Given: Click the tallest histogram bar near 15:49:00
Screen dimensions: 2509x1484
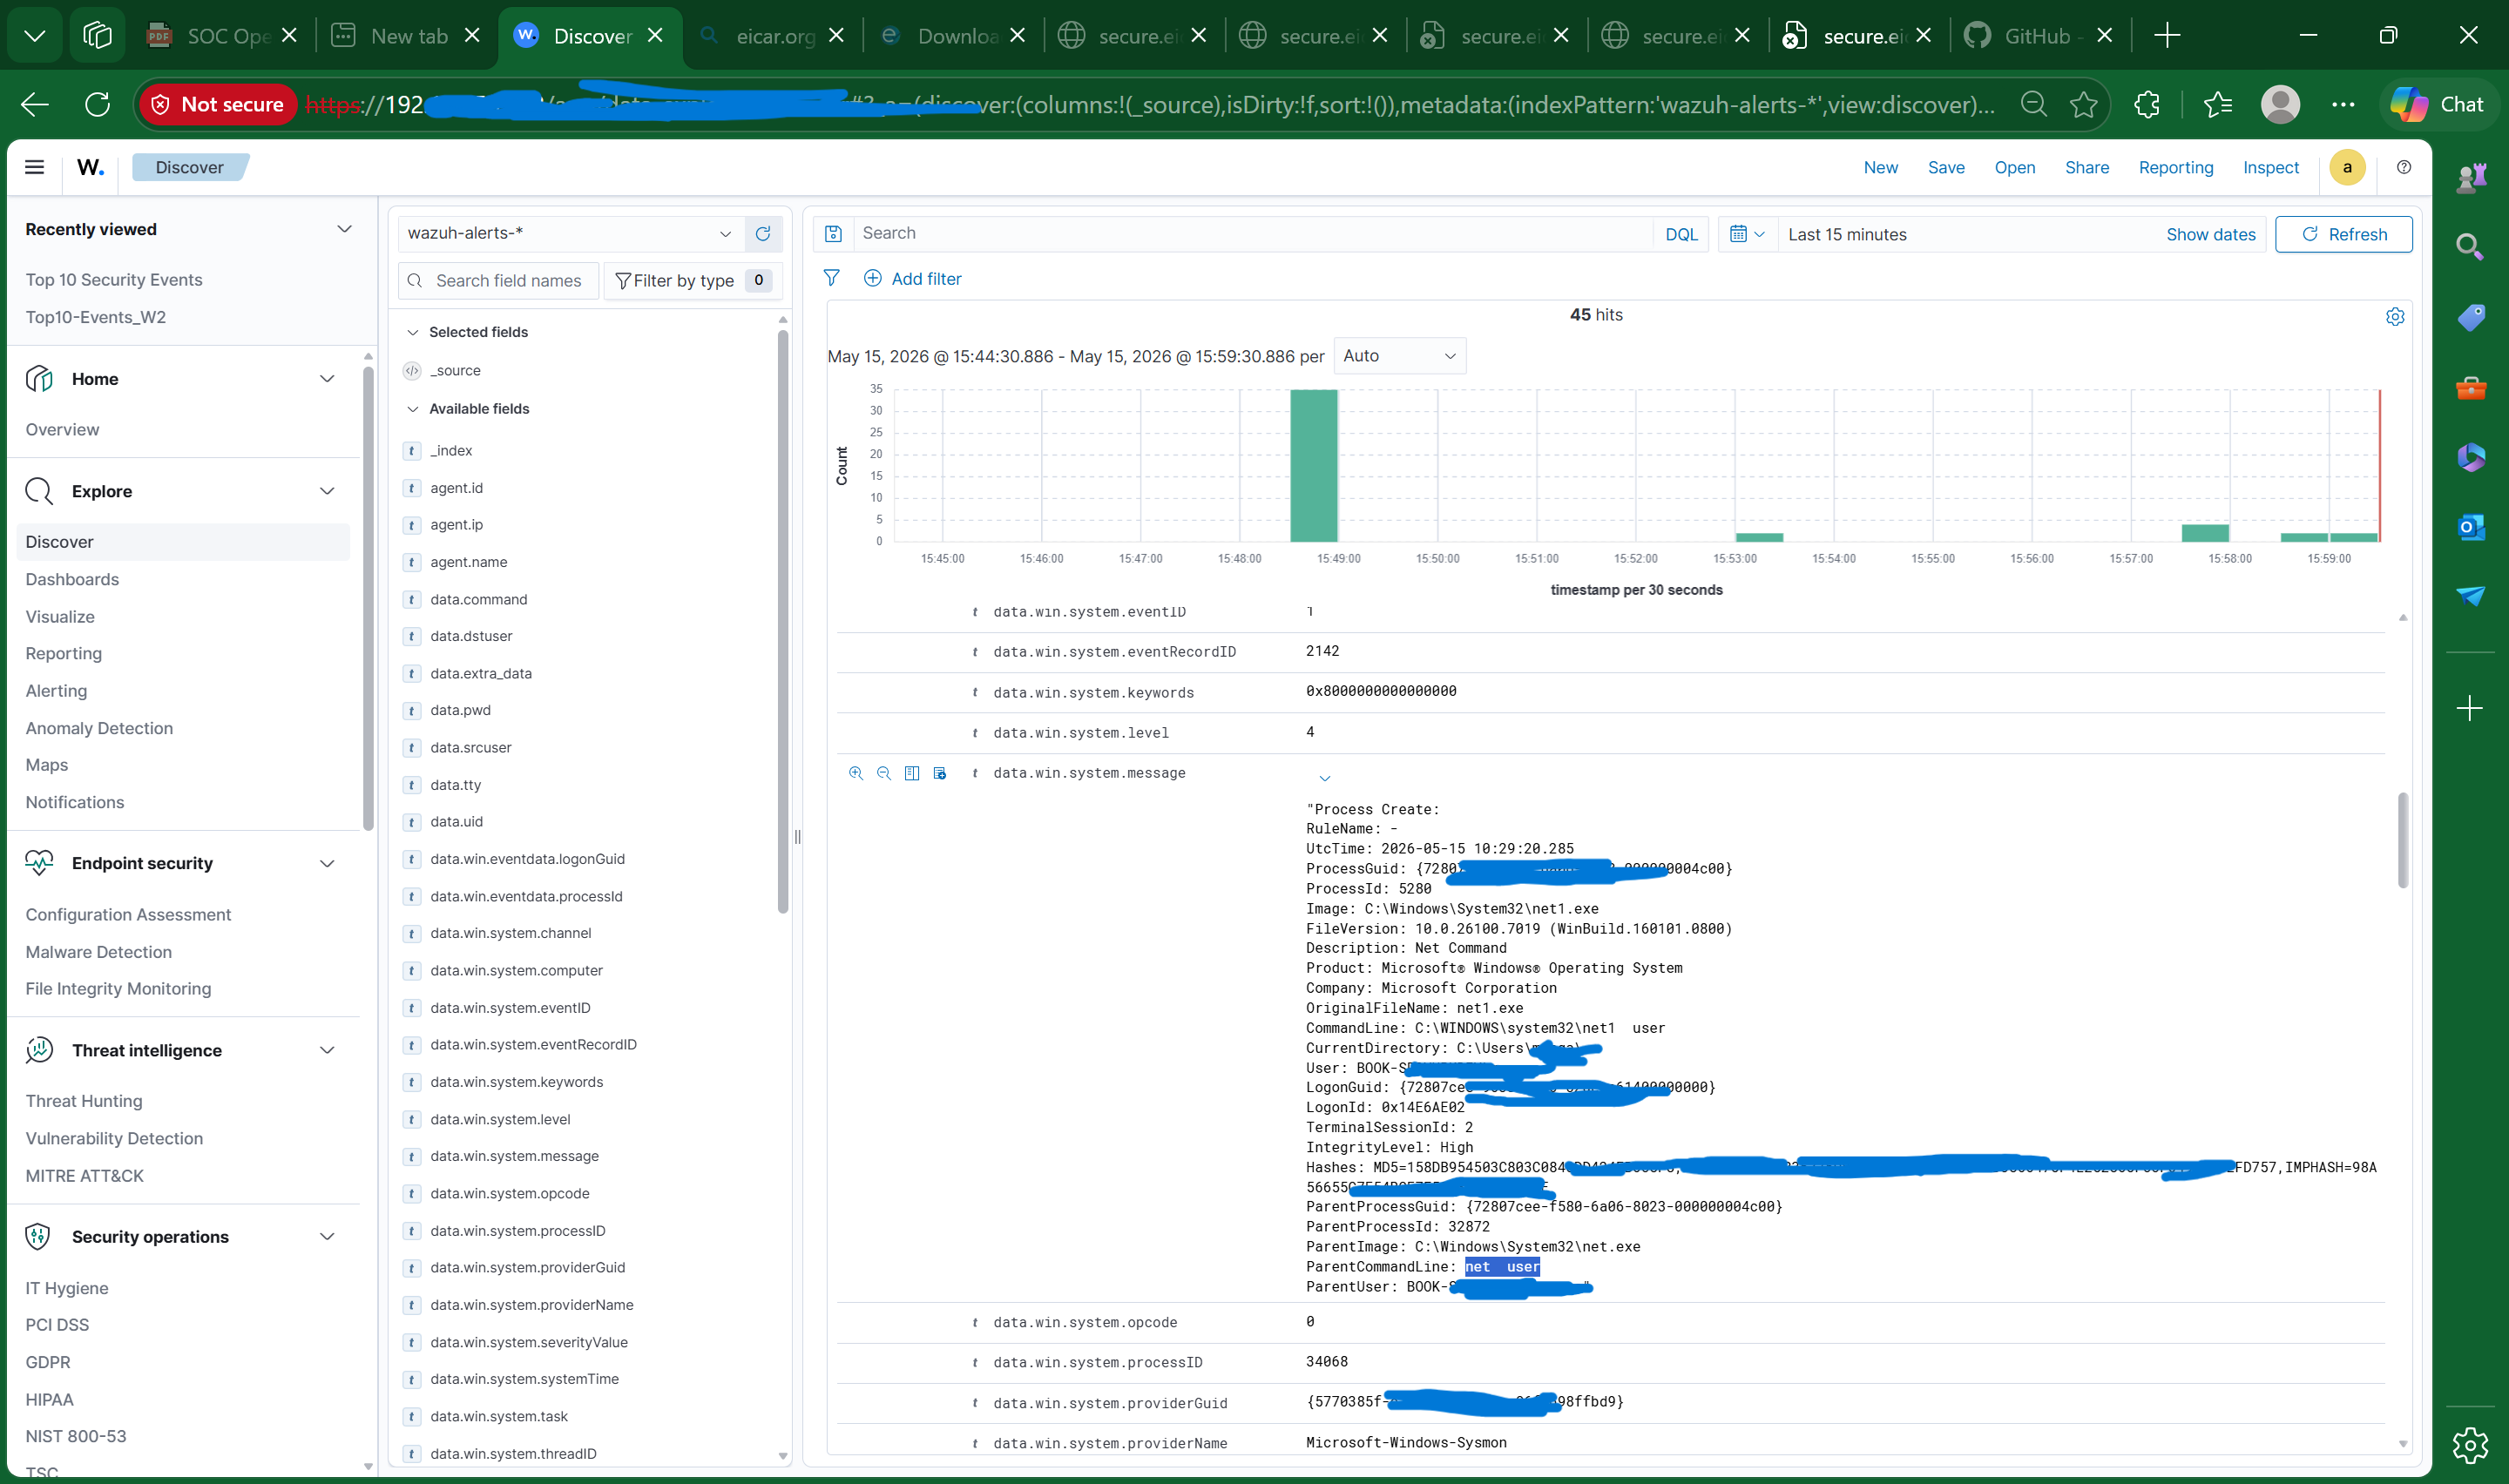Looking at the screenshot, I should (1313, 465).
